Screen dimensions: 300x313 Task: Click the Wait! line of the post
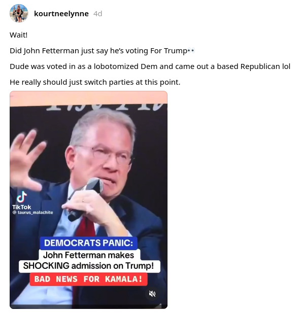(x=19, y=35)
